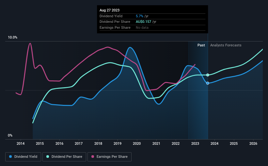Toggle the Dividend Per Share legend button

pyautogui.click(x=64, y=157)
